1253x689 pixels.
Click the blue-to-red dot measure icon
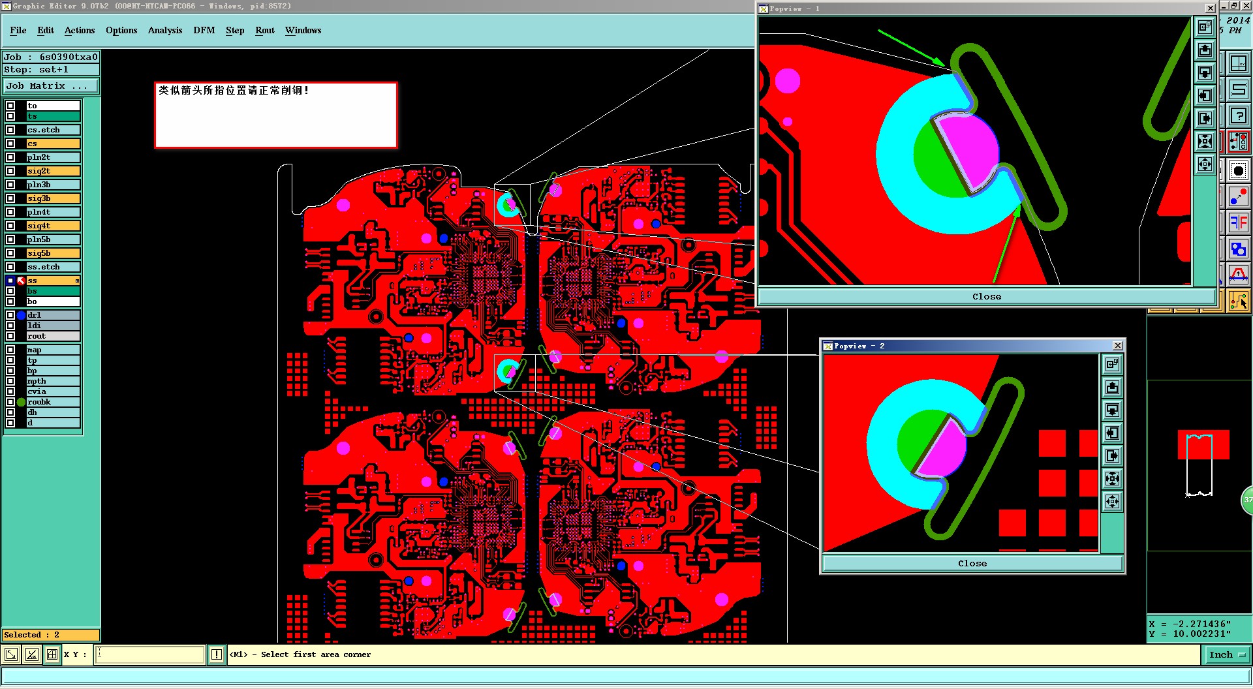1238,196
